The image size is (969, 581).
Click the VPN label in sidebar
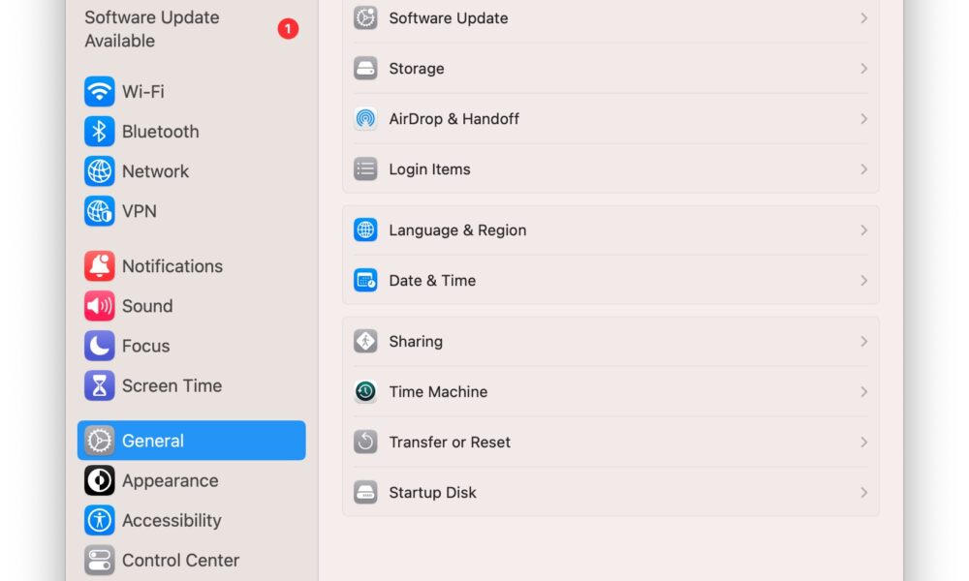coord(139,211)
